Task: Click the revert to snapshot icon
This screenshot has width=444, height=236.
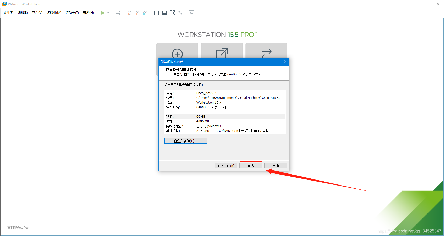Action: (x=137, y=13)
